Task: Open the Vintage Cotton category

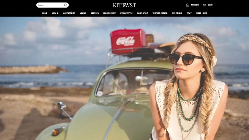Action: [x=160, y=13]
